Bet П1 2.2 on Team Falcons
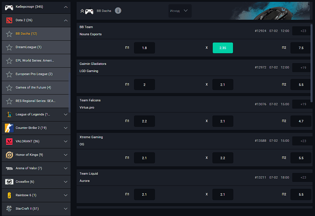The height and width of the screenshot is (216, 315). 144,121
